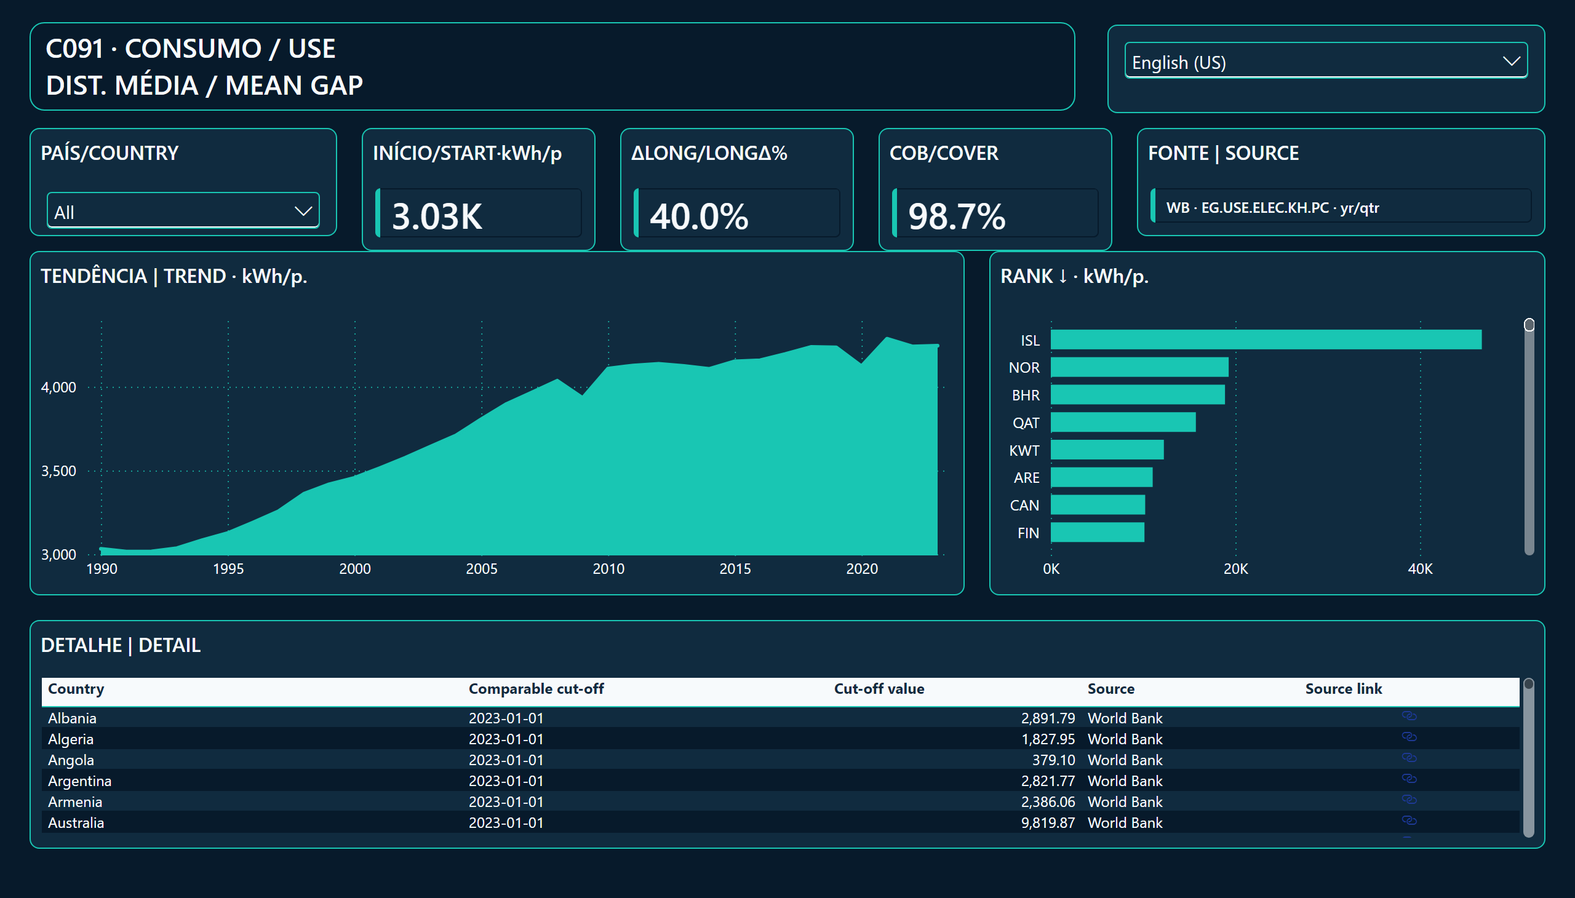Open the source link icon for Algeria

(x=1409, y=737)
